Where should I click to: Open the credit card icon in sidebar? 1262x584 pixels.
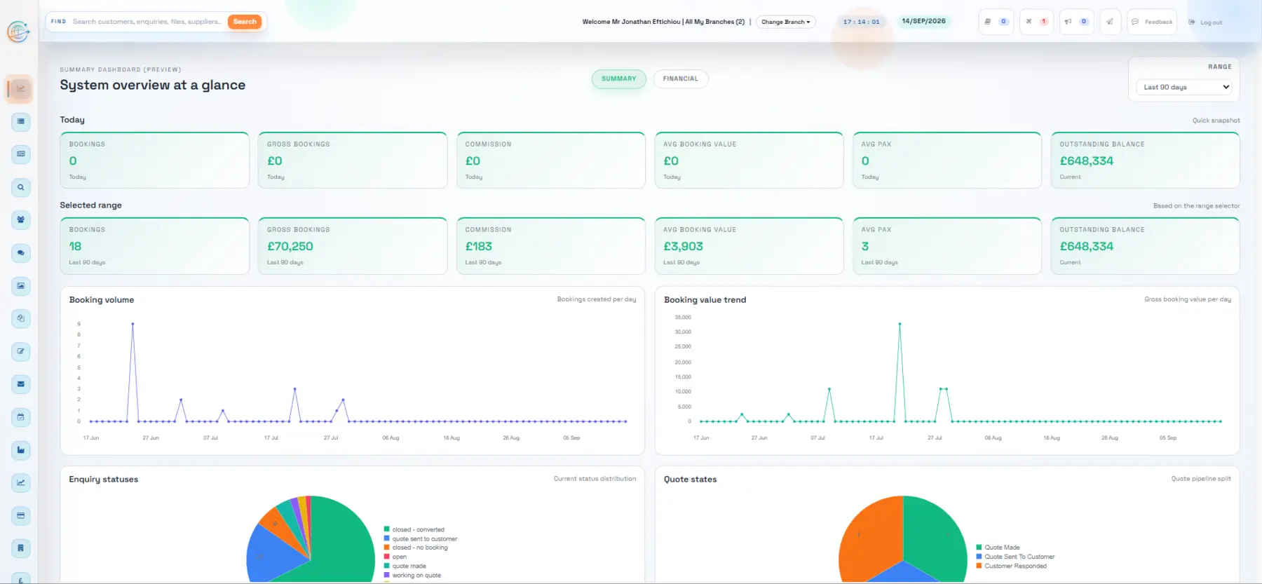click(21, 516)
